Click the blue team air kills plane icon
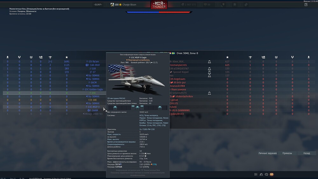 coord(50,57)
